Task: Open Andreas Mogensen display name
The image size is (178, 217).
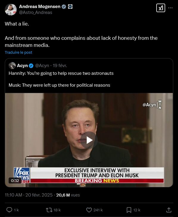Action: pyautogui.click(x=40, y=7)
